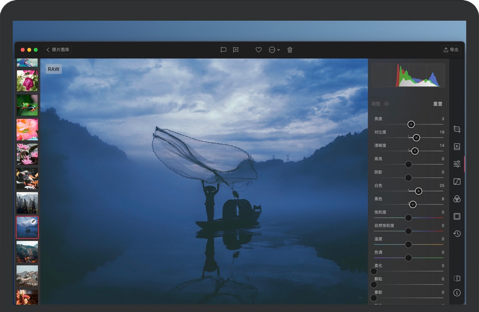This screenshot has width=479, height=312.
Task: Toggle the before/after split compare icon
Action: 457,279
